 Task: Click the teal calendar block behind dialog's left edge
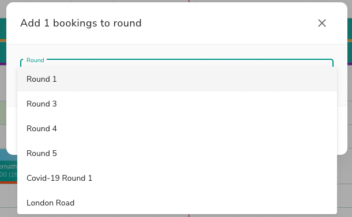pyautogui.click(x=3, y=40)
